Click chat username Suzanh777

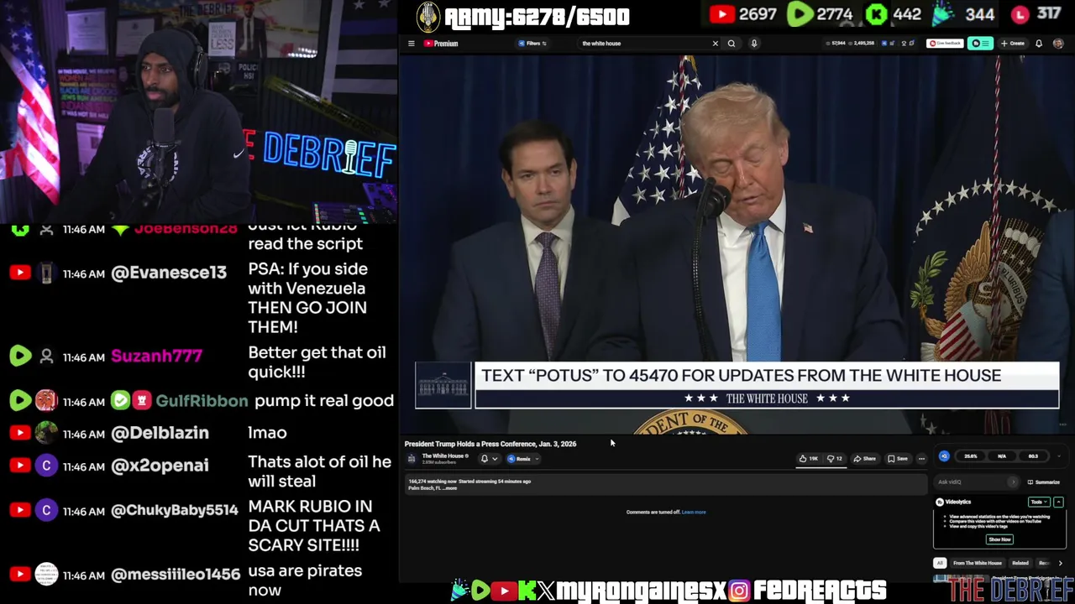[x=157, y=356]
